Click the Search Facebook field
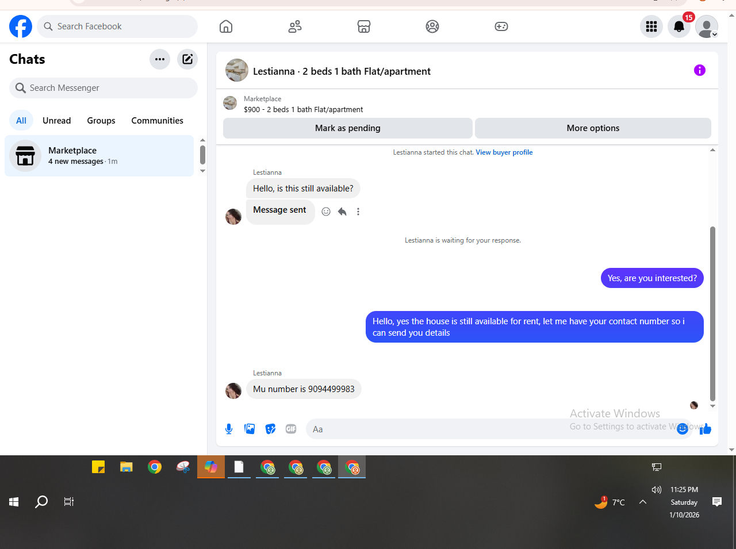736x549 pixels. tap(117, 26)
